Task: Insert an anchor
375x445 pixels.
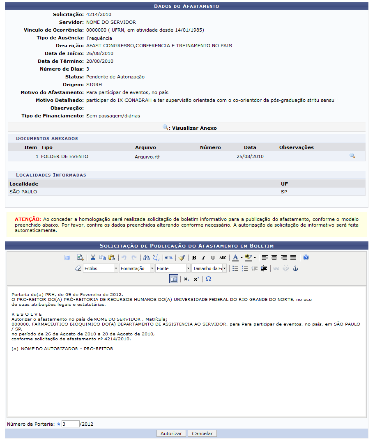Action: [295, 268]
